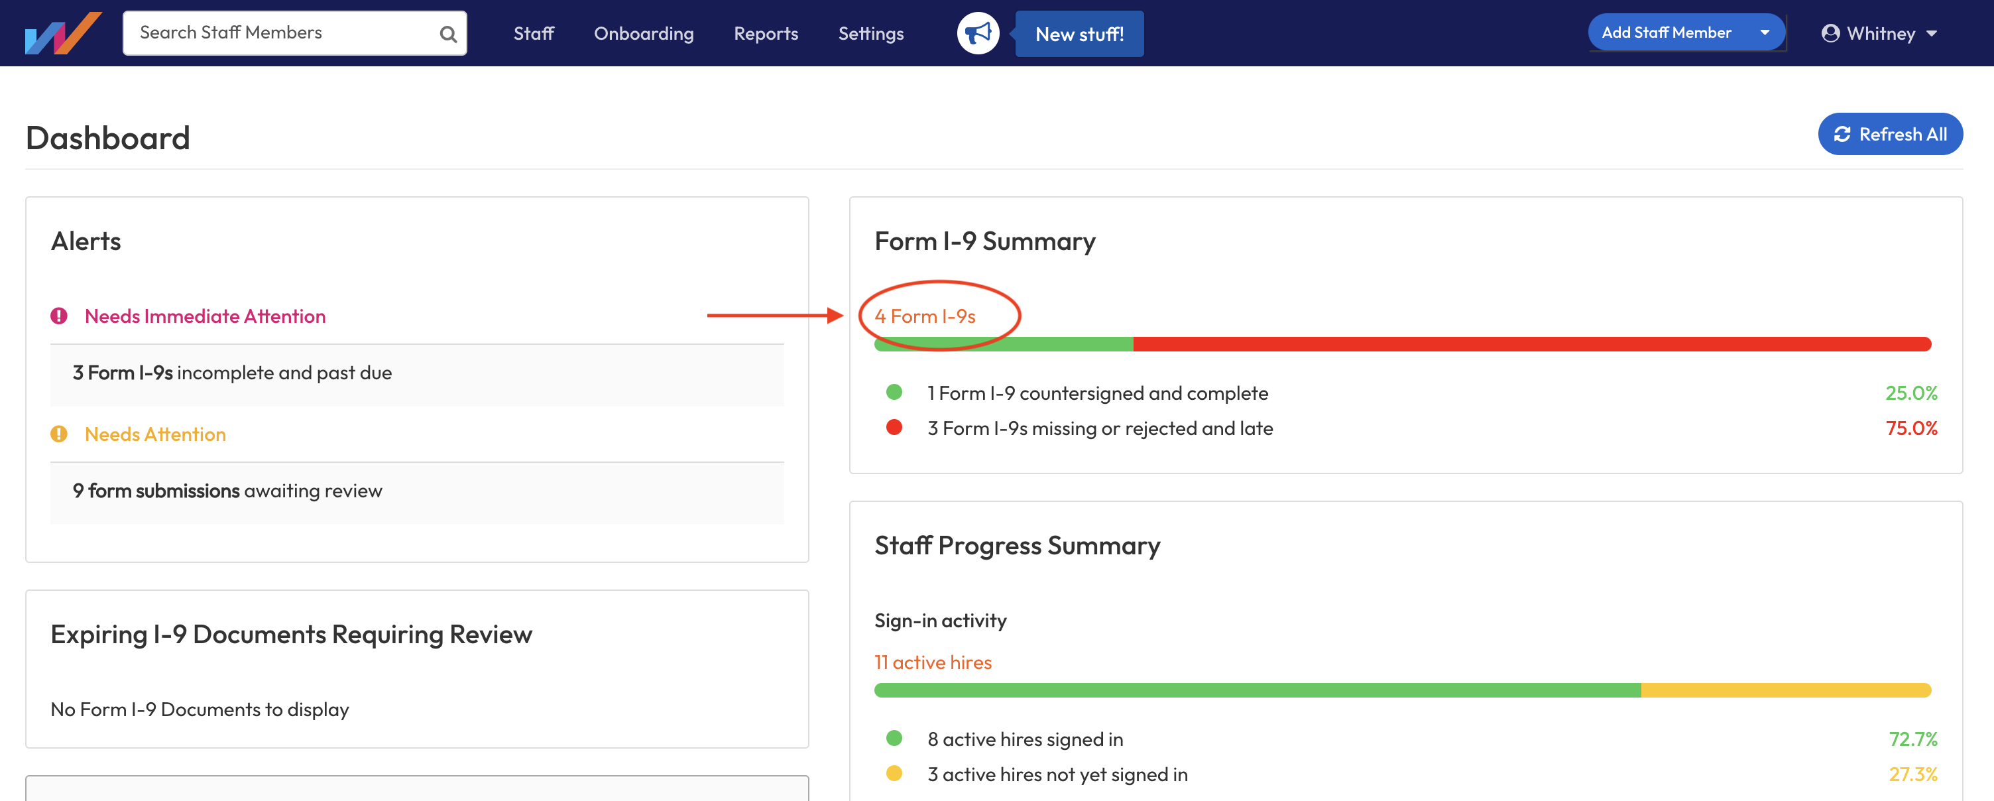Click the Whitney user profile icon

point(1830,33)
